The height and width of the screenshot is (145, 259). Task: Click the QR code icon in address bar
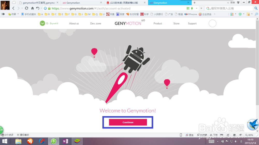coord(188,9)
